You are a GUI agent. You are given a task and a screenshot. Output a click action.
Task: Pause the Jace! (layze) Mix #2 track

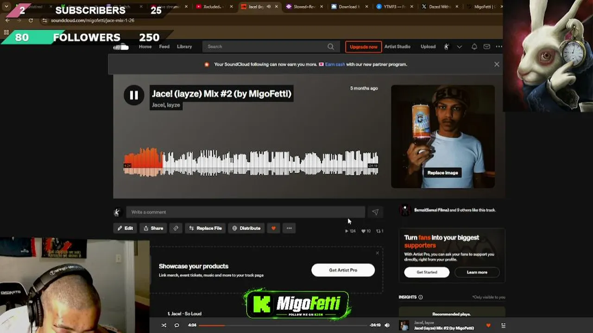(x=134, y=95)
